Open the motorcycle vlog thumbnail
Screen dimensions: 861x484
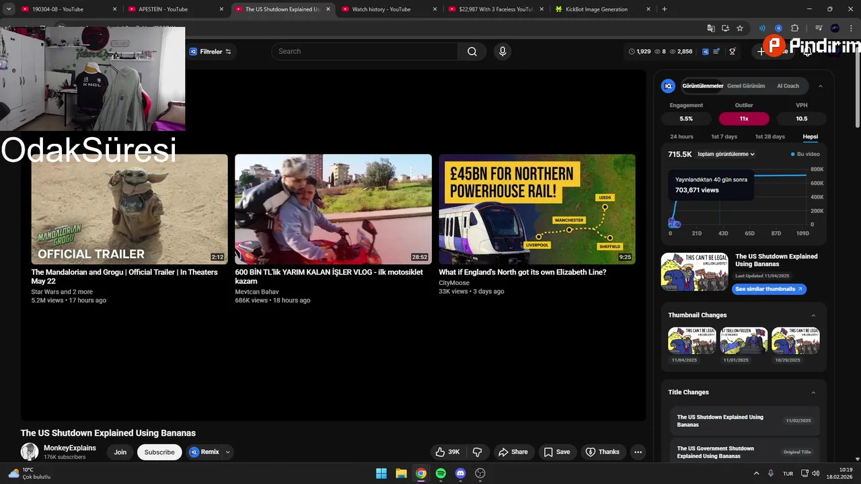(x=333, y=209)
